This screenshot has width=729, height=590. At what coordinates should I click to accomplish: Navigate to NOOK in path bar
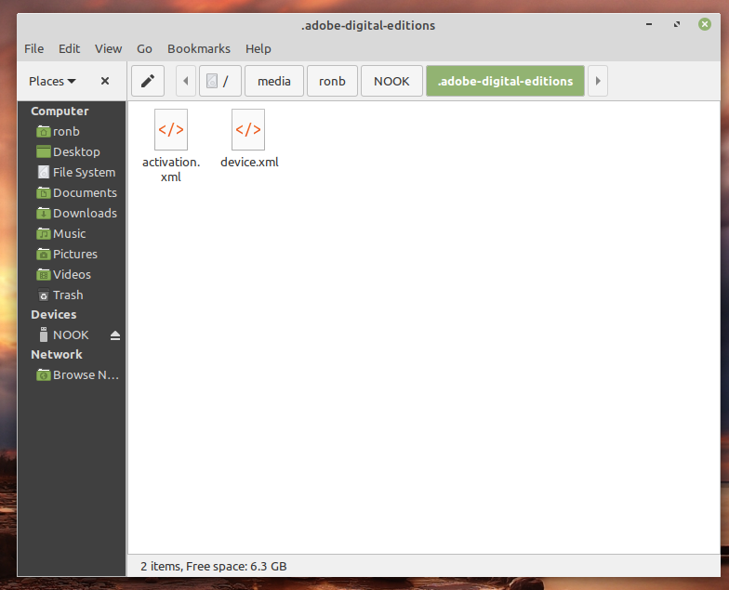click(391, 81)
